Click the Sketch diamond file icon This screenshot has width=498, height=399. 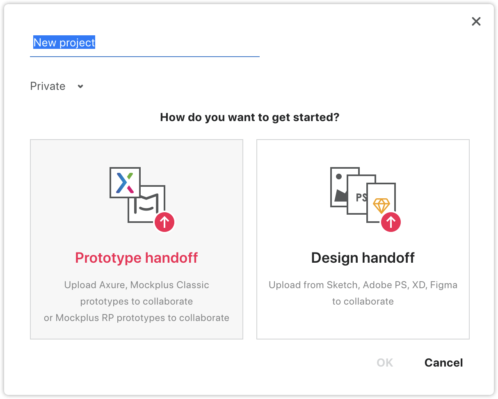click(381, 203)
